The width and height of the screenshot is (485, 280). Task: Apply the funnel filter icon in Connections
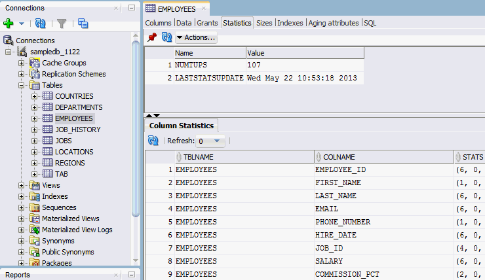click(x=62, y=24)
